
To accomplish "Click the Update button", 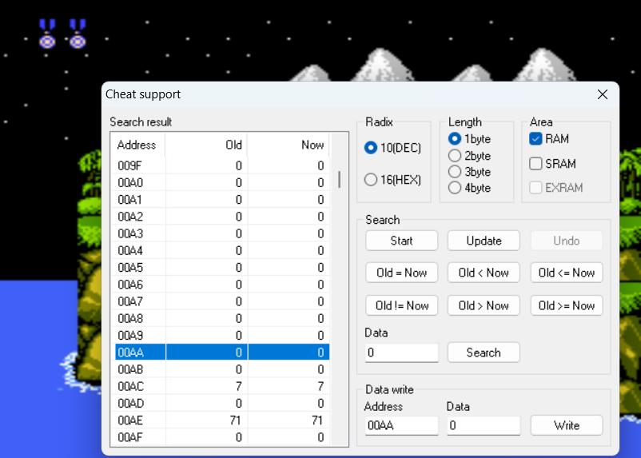I will click(x=484, y=241).
